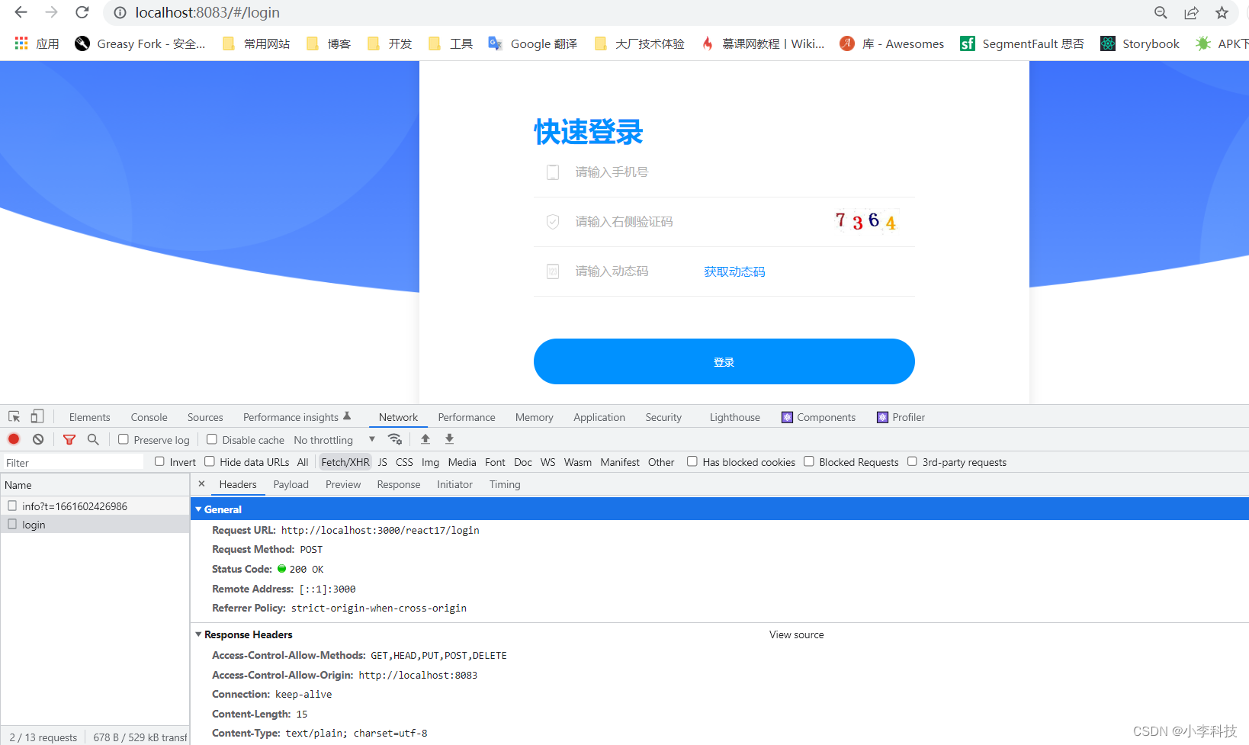Screen dimensions: 1249x745
Task: Check the Blocked Requests filter
Action: 809,461
